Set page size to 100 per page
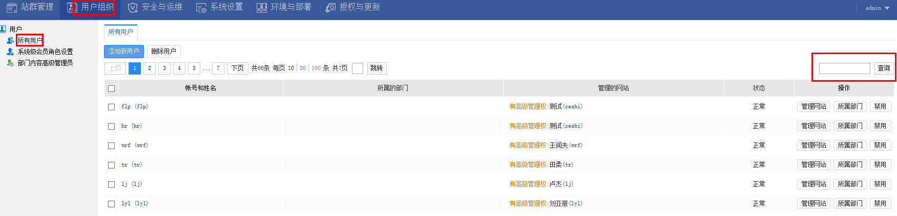Viewport: 897px width, 216px height. point(316,68)
